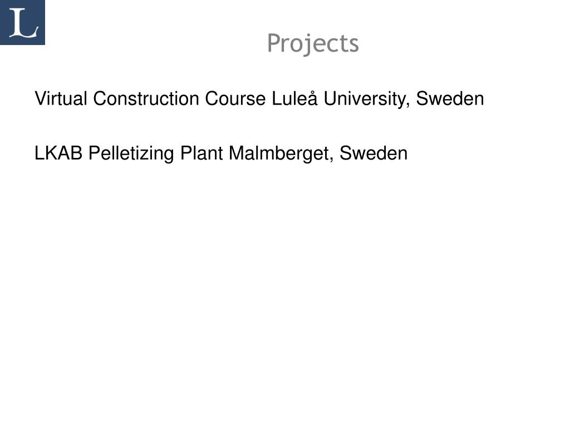Click the word Plant
Viewport: 570px width, 427px height.
[202, 153]
